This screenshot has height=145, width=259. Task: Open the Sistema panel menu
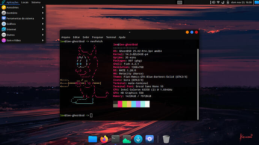point(36,2)
